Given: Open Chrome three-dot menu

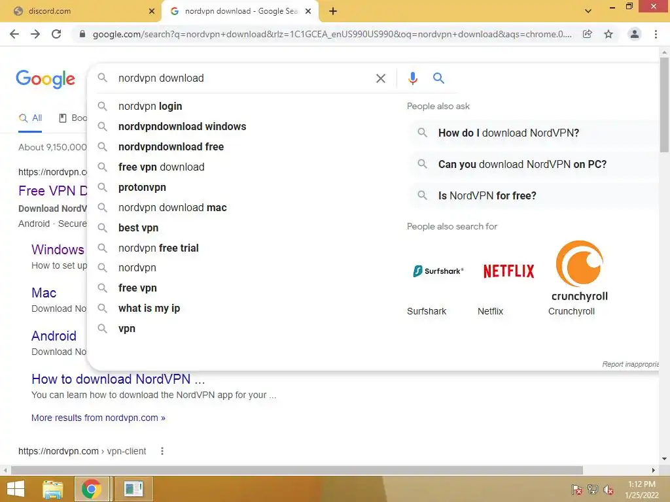Looking at the screenshot, I should (x=656, y=34).
